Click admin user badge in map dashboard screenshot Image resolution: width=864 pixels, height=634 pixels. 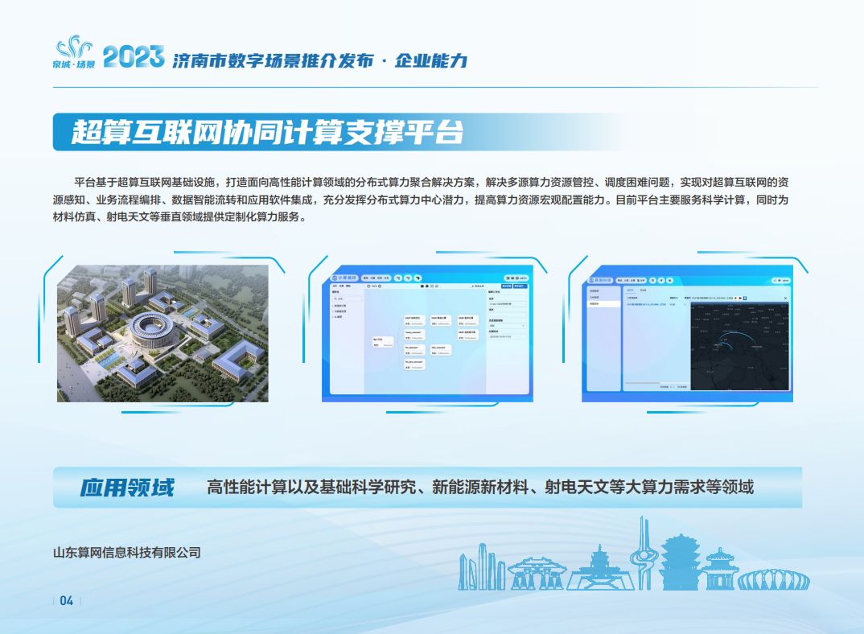tap(781, 281)
